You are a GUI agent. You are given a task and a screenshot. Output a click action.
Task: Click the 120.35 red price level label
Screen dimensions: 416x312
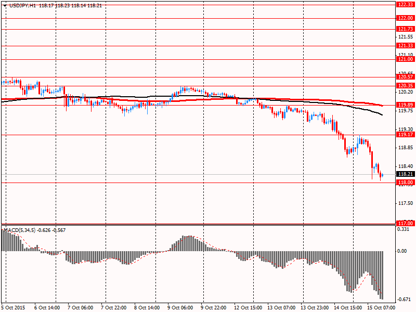405,86
